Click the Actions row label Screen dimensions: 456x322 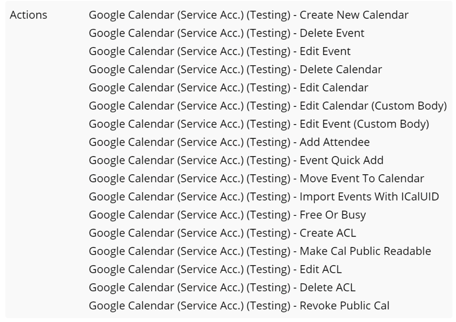29,15
